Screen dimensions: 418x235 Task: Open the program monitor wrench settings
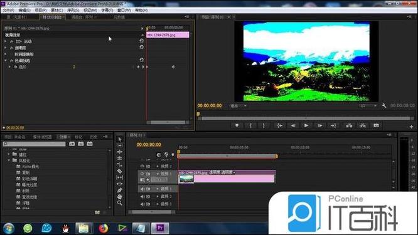[384, 106]
